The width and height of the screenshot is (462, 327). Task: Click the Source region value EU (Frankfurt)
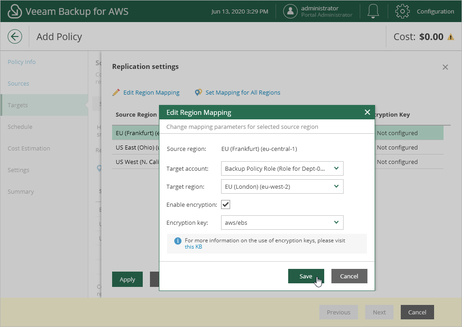(259, 149)
